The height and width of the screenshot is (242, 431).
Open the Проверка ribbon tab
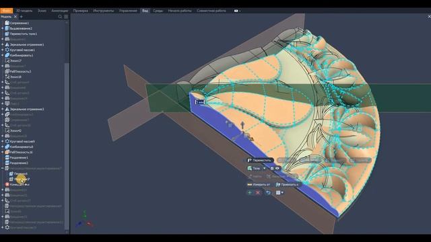coord(81,11)
